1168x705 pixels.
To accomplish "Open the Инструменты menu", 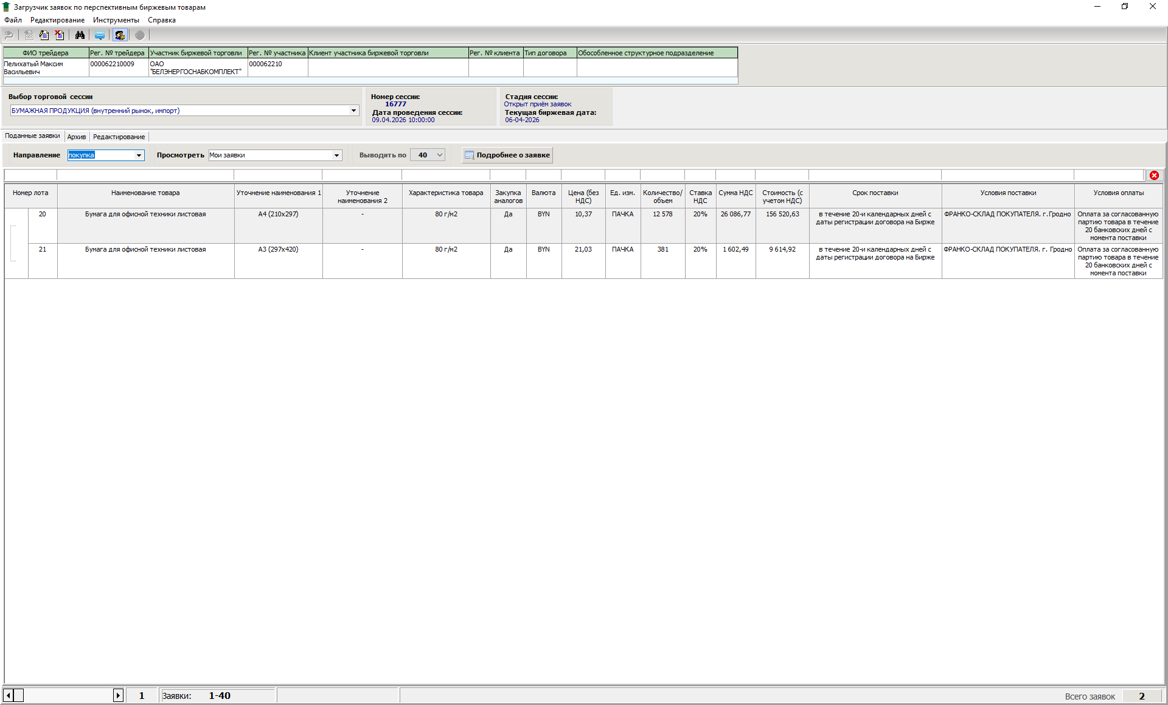I will tap(116, 20).
